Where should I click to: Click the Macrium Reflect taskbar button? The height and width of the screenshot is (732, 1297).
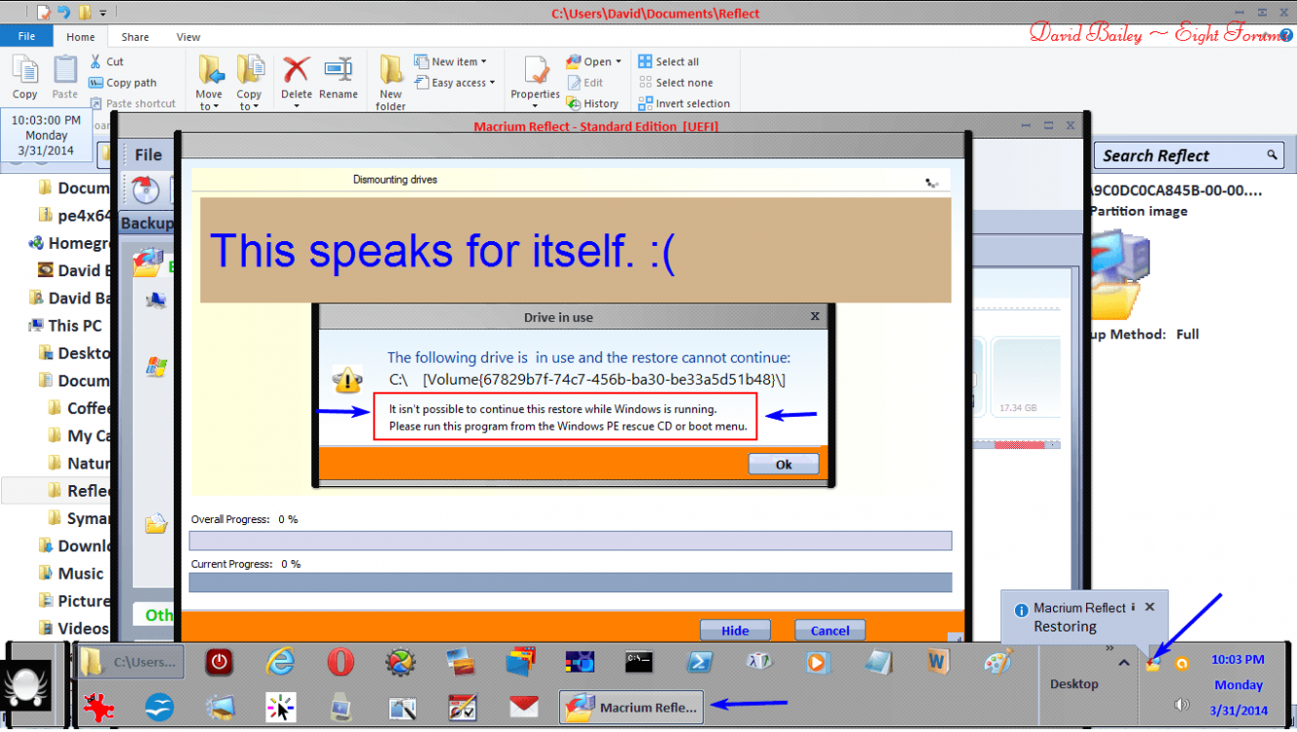coord(631,708)
